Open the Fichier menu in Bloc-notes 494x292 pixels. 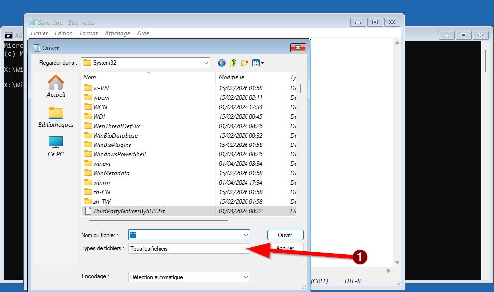39,33
